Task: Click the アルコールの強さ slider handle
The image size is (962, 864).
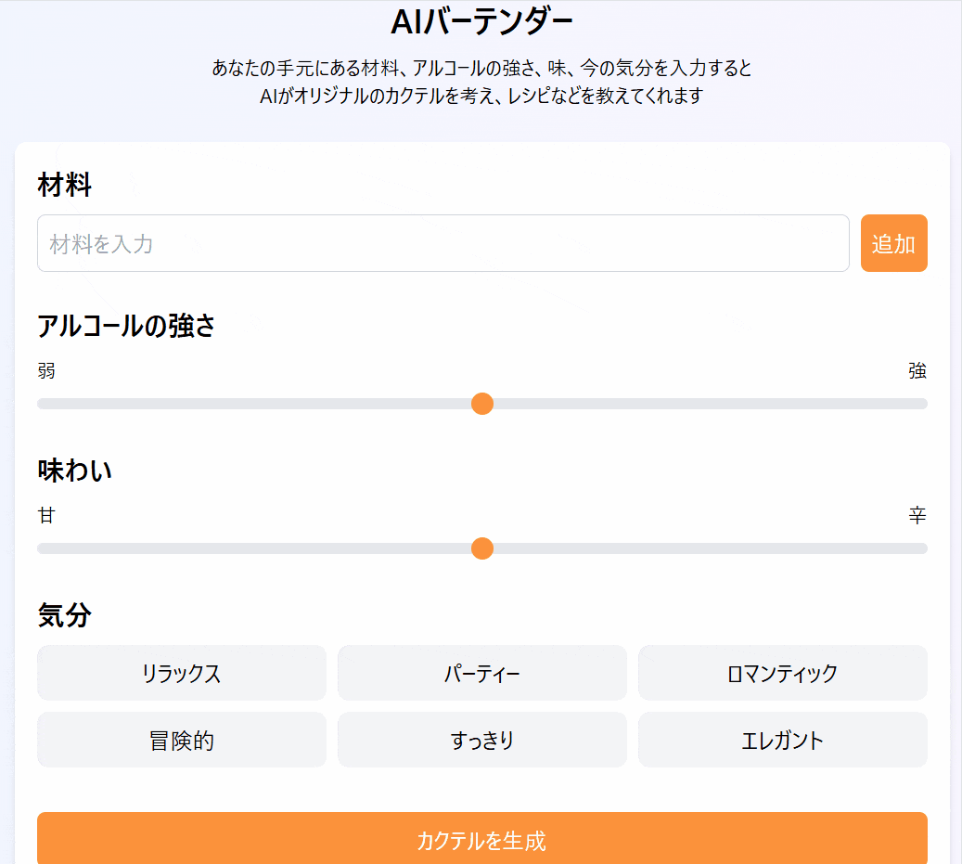Action: (x=482, y=404)
